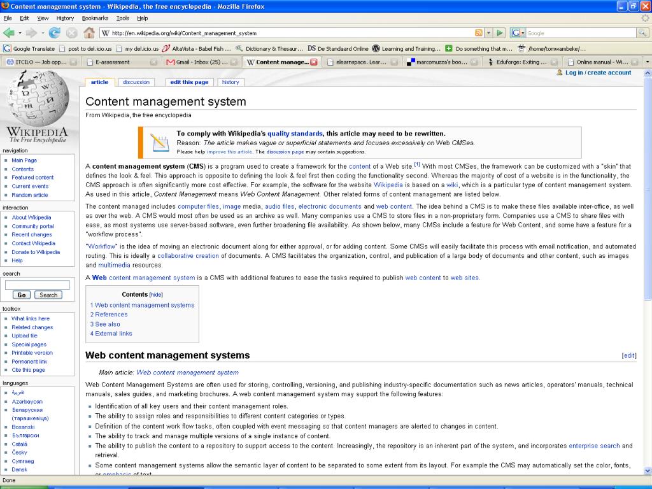Click the scrollbar up arrow
Viewport: 652px width, 489px height.
click(x=648, y=73)
